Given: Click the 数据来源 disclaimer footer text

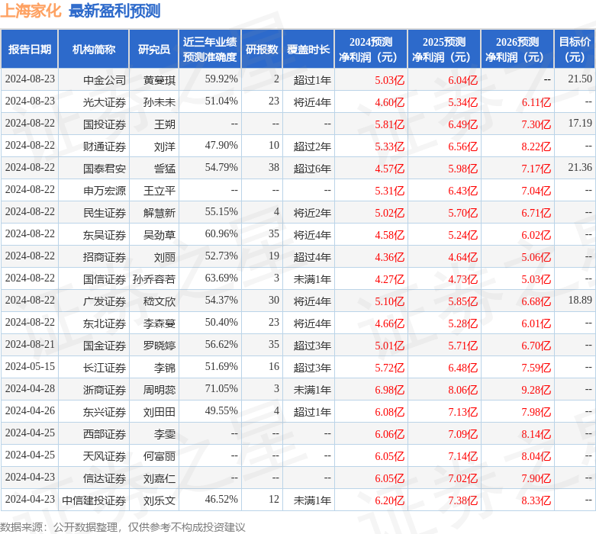Looking at the screenshot, I should point(122,527).
